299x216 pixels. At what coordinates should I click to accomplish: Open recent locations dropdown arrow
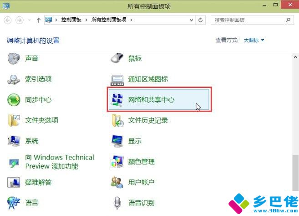30,20
